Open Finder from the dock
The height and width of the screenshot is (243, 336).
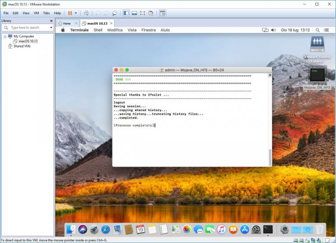71,230
